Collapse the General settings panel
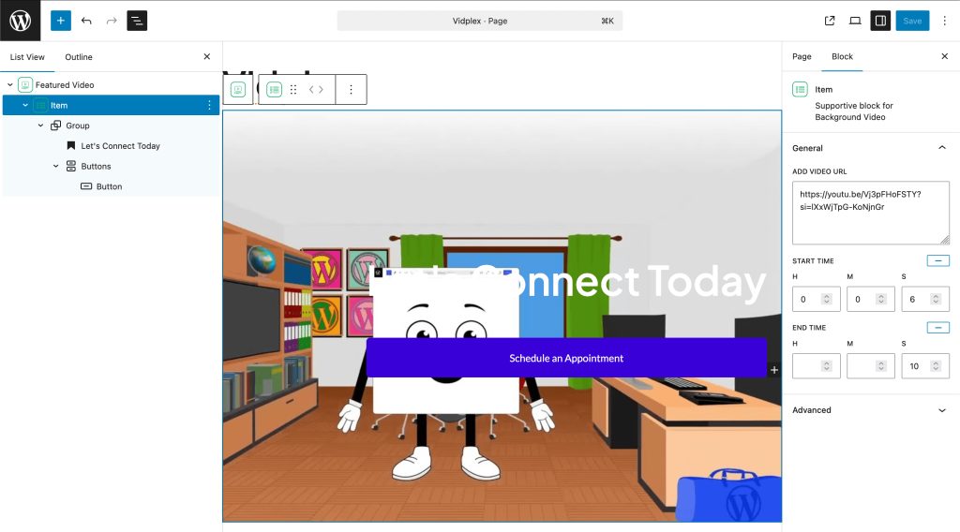Screen dimensions: 960x532 coord(942,148)
